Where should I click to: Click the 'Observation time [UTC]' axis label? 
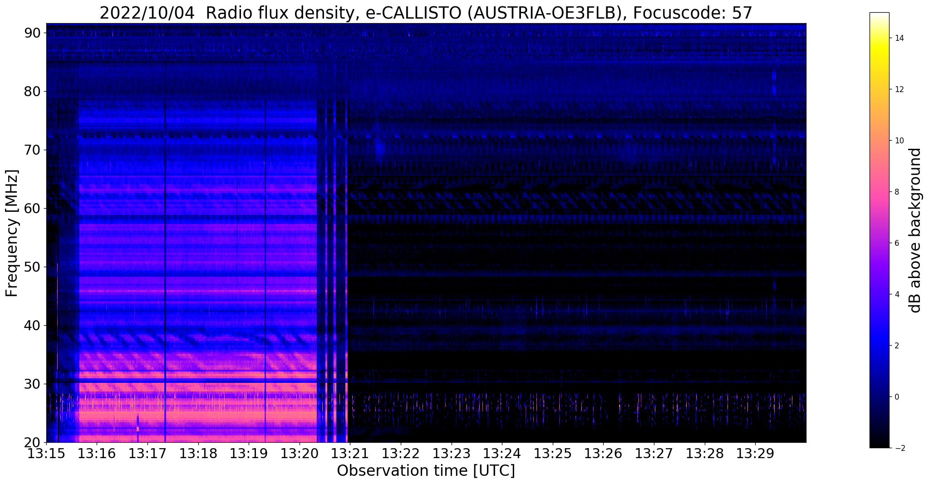(x=426, y=471)
